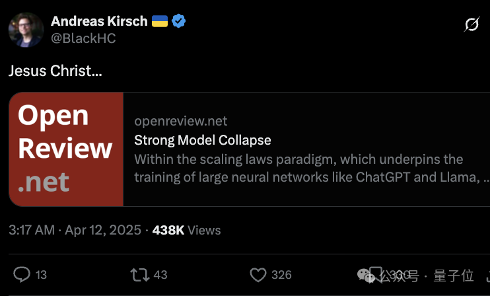Click the repost arrows icon
Viewport: 490px width, 296px height.
tap(139, 274)
